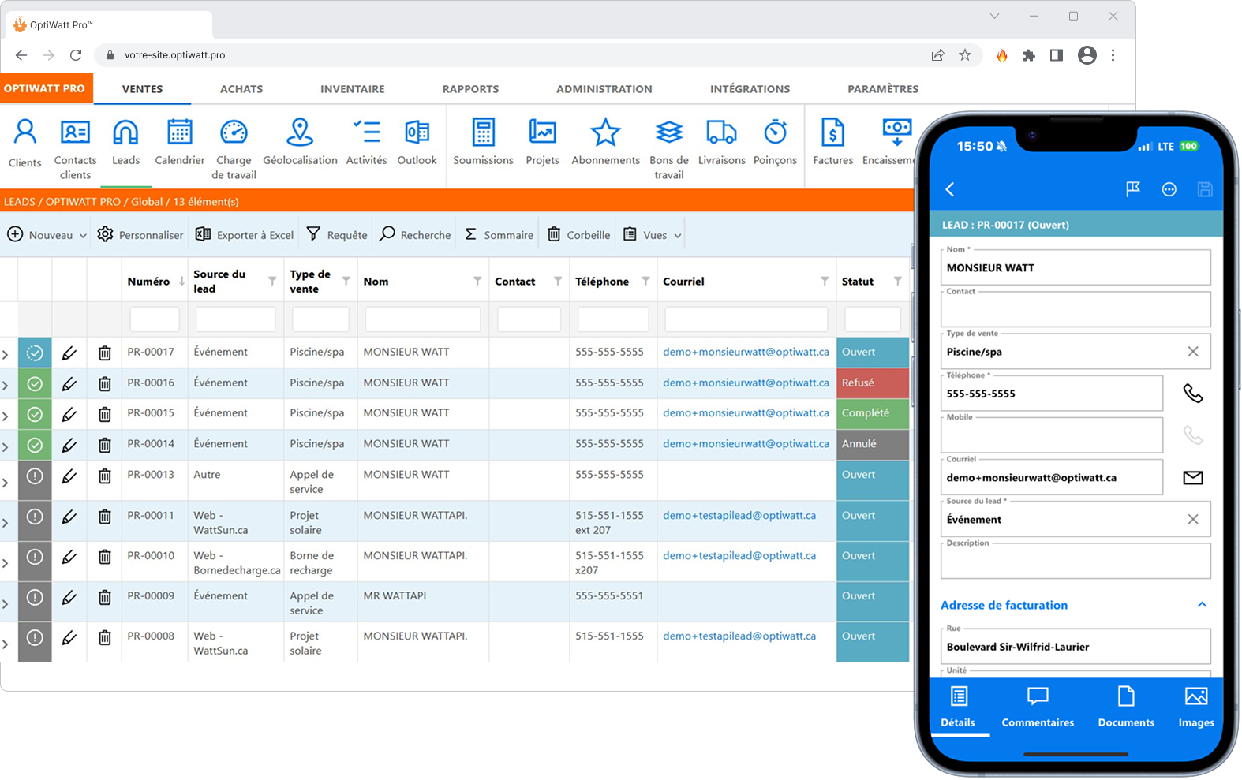1242x780 pixels.
Task: Toggle alert status icon of PR-00013
Action: point(35,476)
